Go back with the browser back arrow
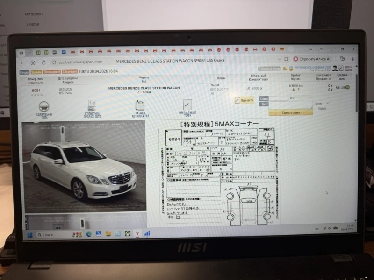The image size is (374, 280). (22, 63)
